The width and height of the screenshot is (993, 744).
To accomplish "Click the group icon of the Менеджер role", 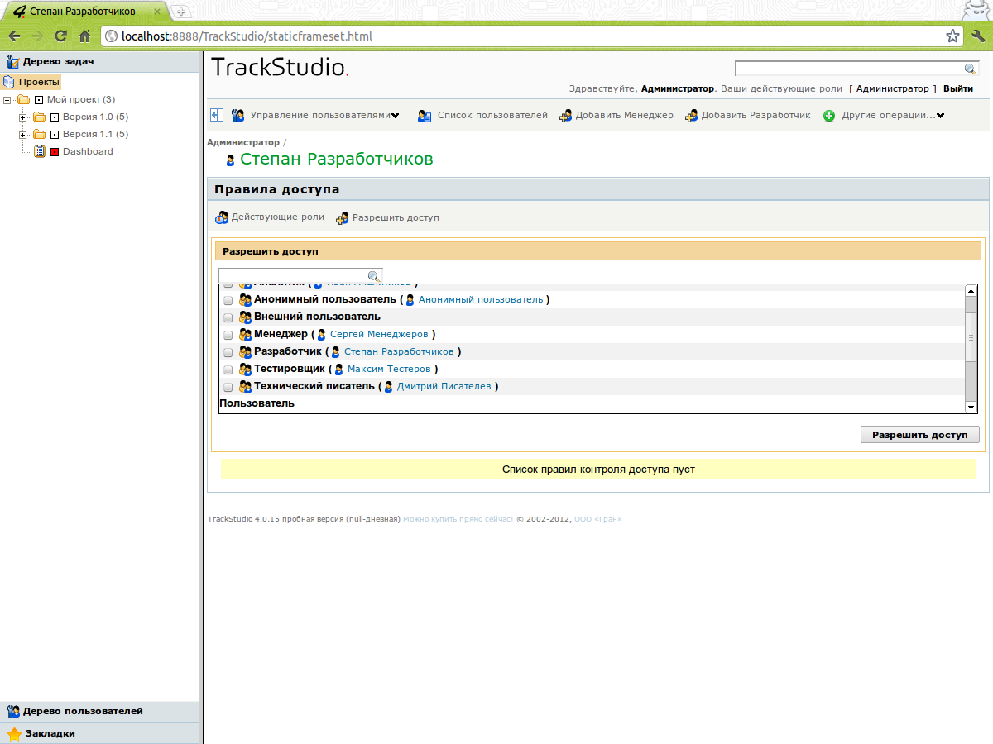I will coord(245,334).
